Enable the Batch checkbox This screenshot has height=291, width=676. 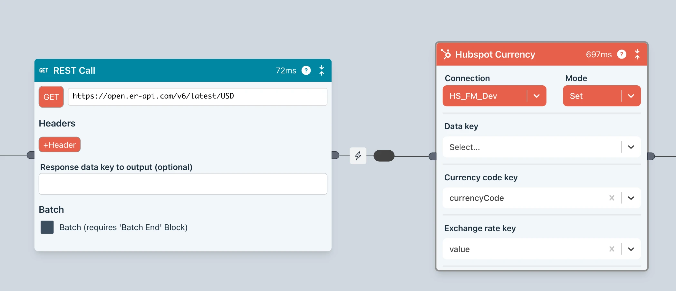click(x=47, y=227)
